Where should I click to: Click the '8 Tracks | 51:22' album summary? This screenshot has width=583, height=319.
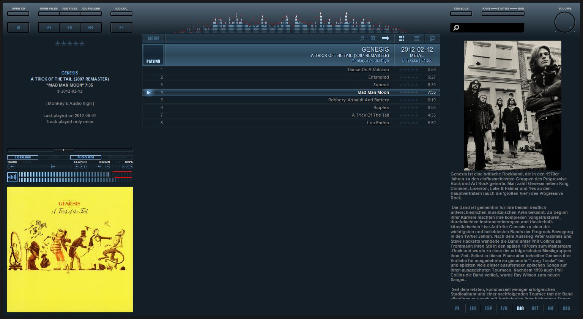pos(417,61)
